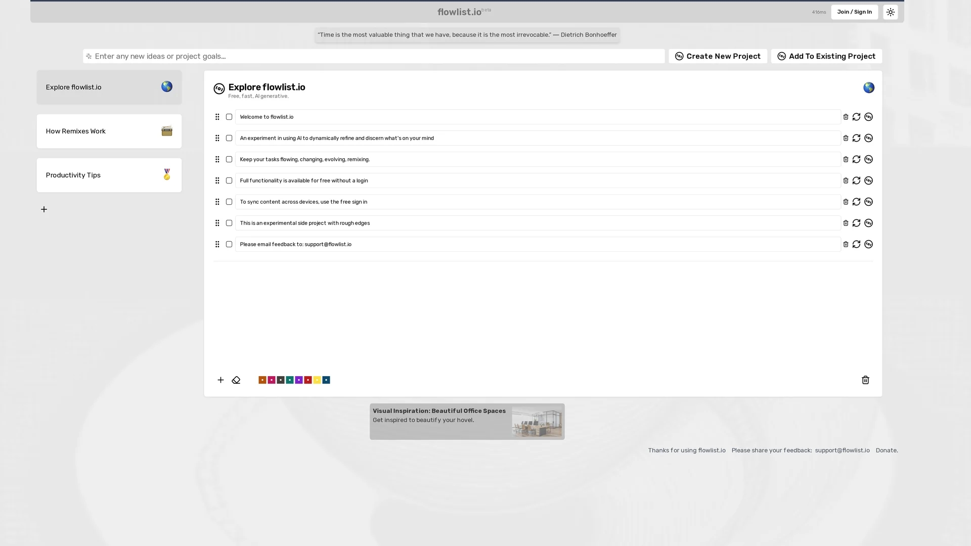Refresh the 'Please email feedback' task
The image size is (971, 546).
(856, 244)
